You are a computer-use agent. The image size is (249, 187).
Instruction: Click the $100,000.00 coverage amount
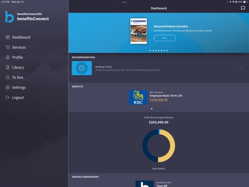[x=159, y=100]
